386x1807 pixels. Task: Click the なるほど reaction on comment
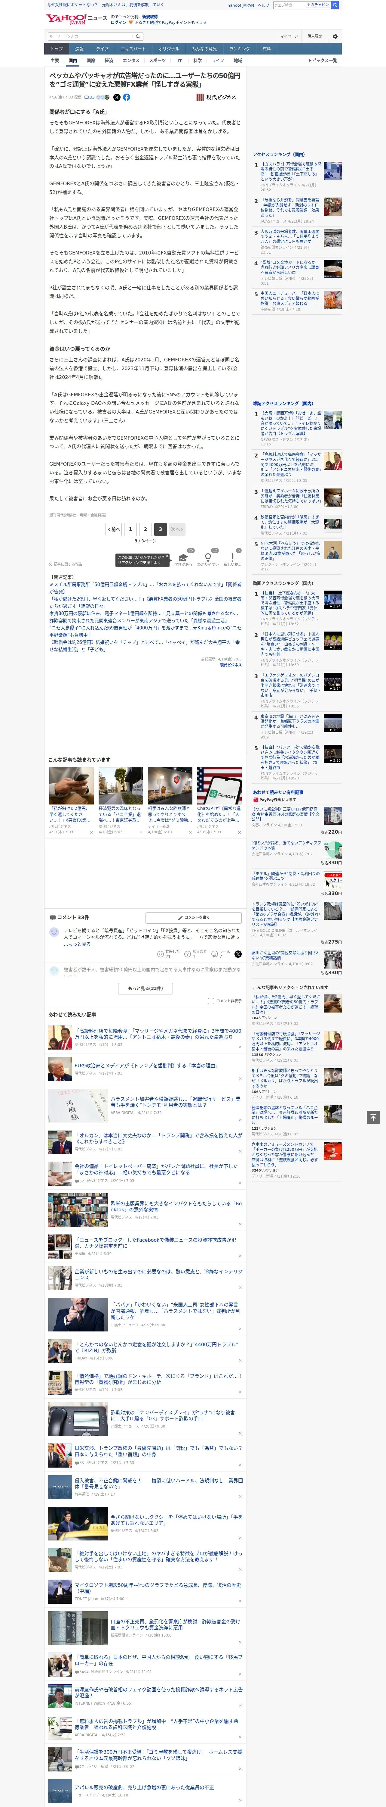195,954
